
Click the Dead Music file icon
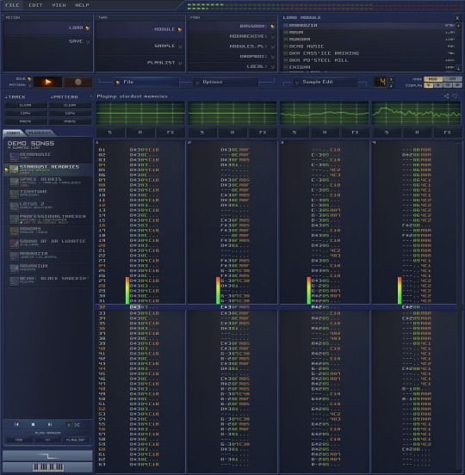coord(286,46)
